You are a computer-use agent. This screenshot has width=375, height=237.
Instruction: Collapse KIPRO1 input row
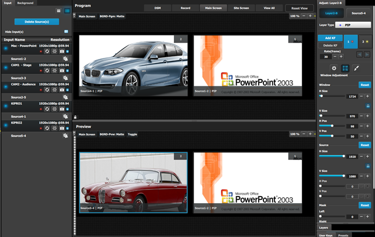coord(5,106)
